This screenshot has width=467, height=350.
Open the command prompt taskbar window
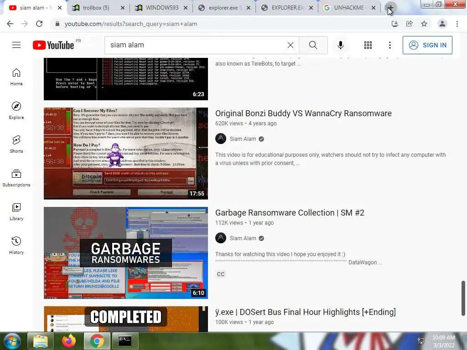pos(125,341)
